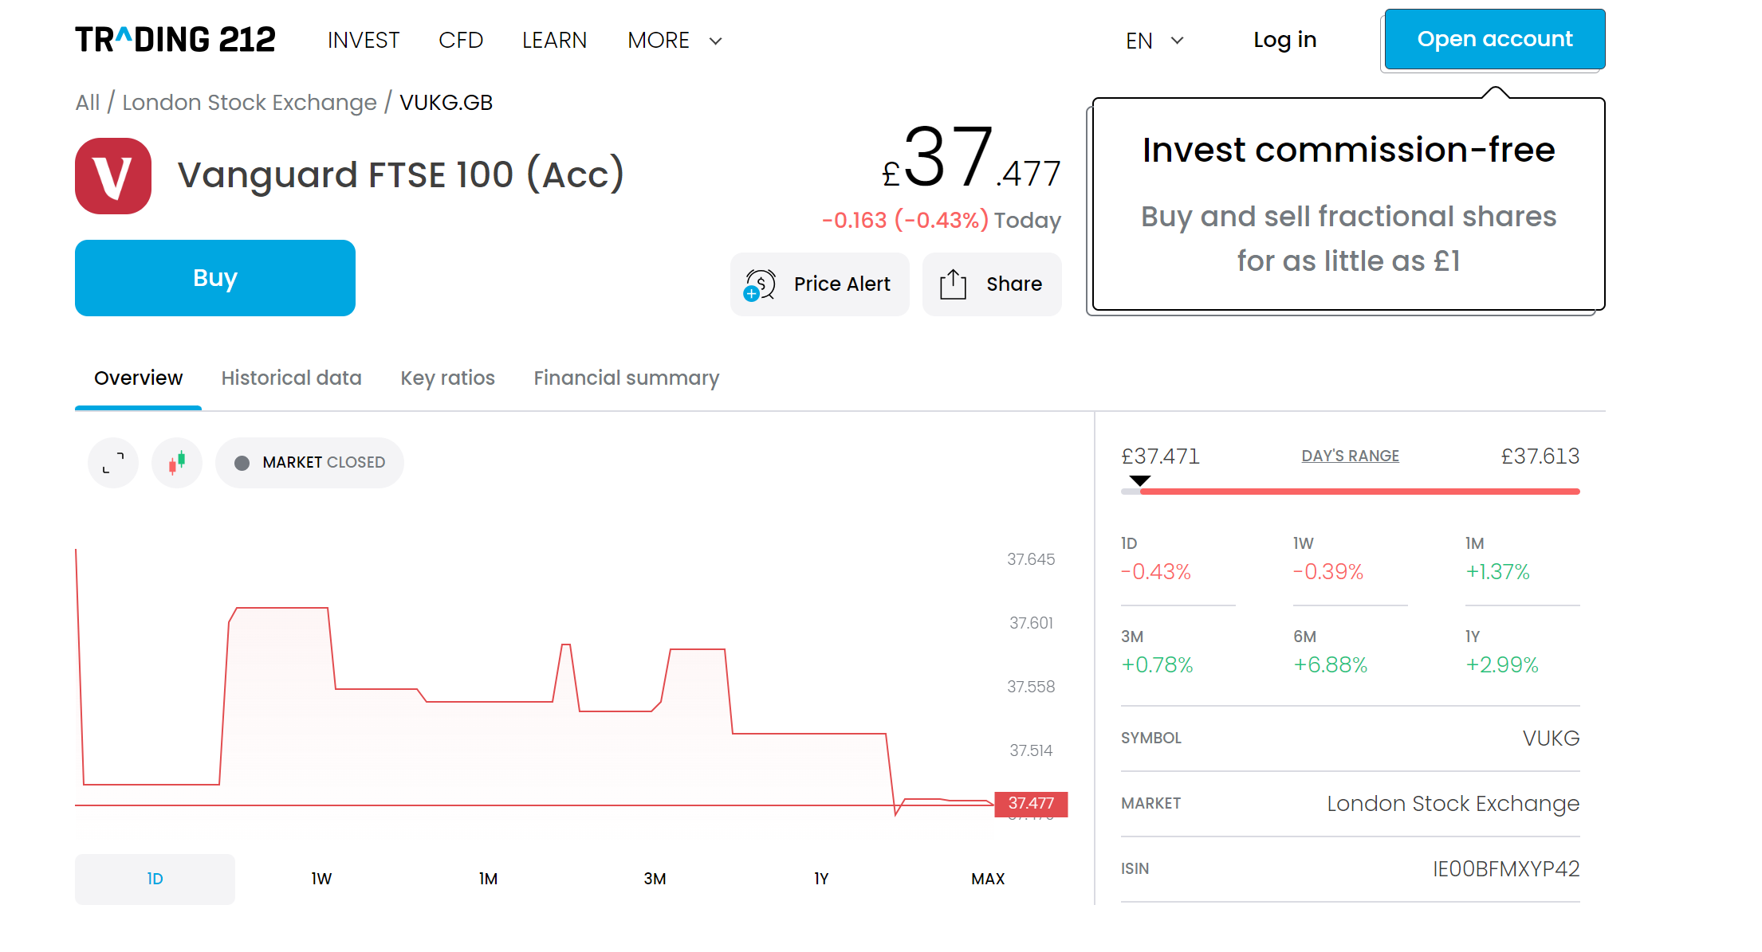Select the 1Y chart range

821,880
